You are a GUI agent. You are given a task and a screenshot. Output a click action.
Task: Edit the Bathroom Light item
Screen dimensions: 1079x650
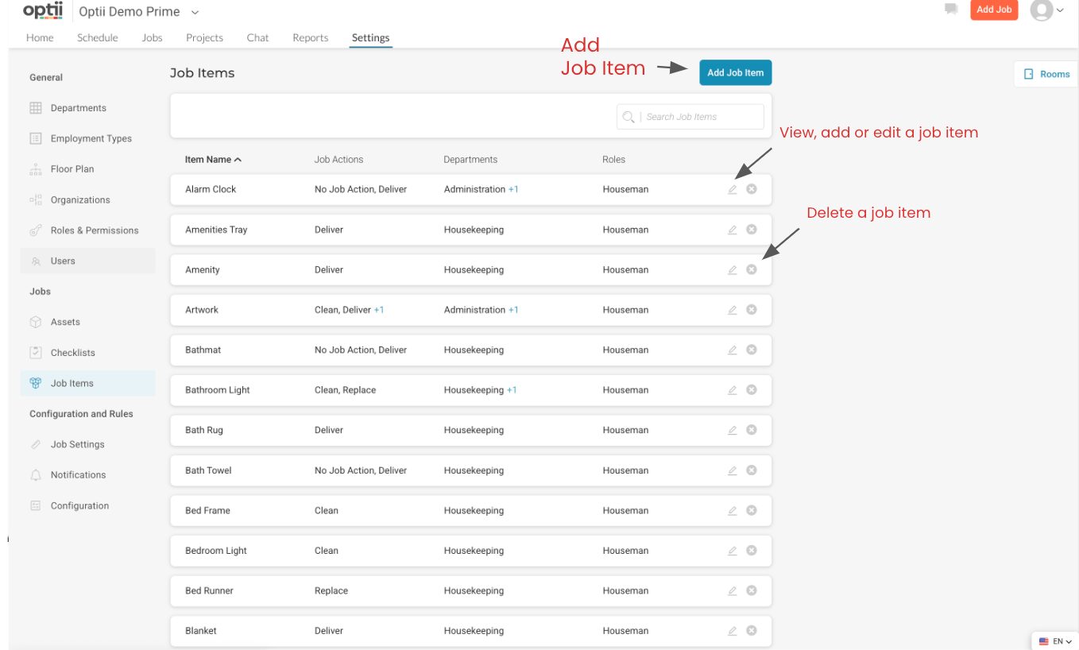[733, 390]
